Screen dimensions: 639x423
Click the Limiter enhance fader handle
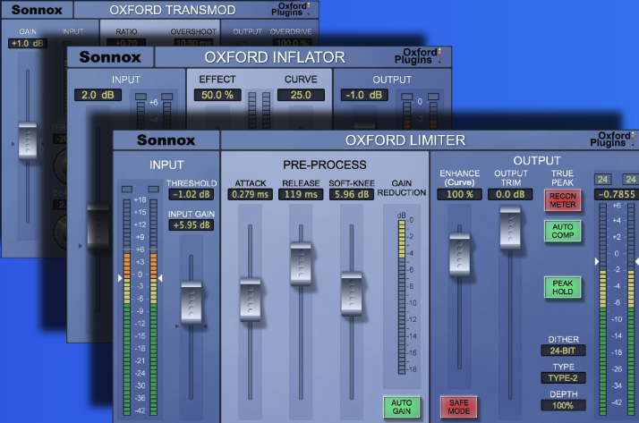coord(460,255)
